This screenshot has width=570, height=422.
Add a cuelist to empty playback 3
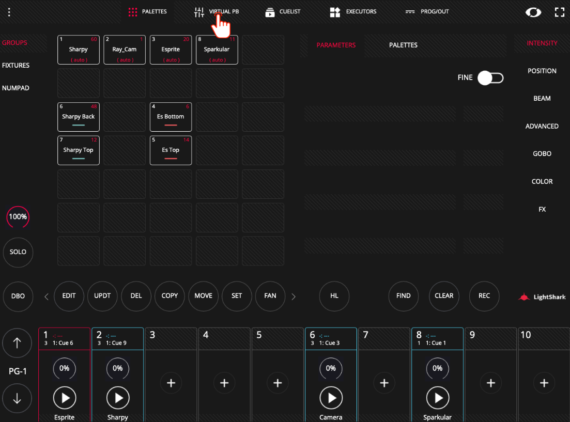pos(171,383)
